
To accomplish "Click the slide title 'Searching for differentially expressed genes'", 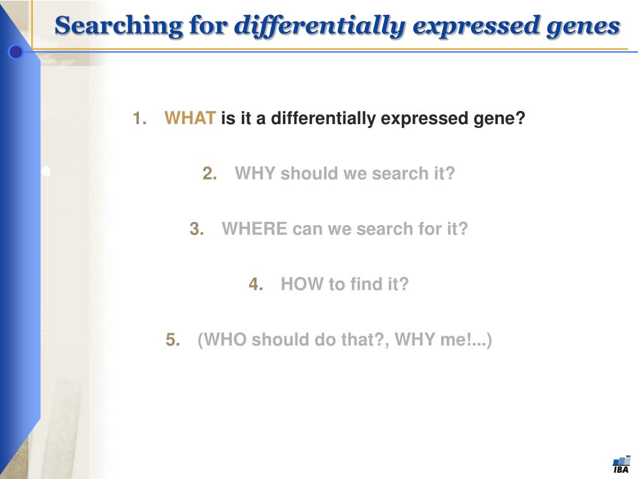I will tap(337, 26).
